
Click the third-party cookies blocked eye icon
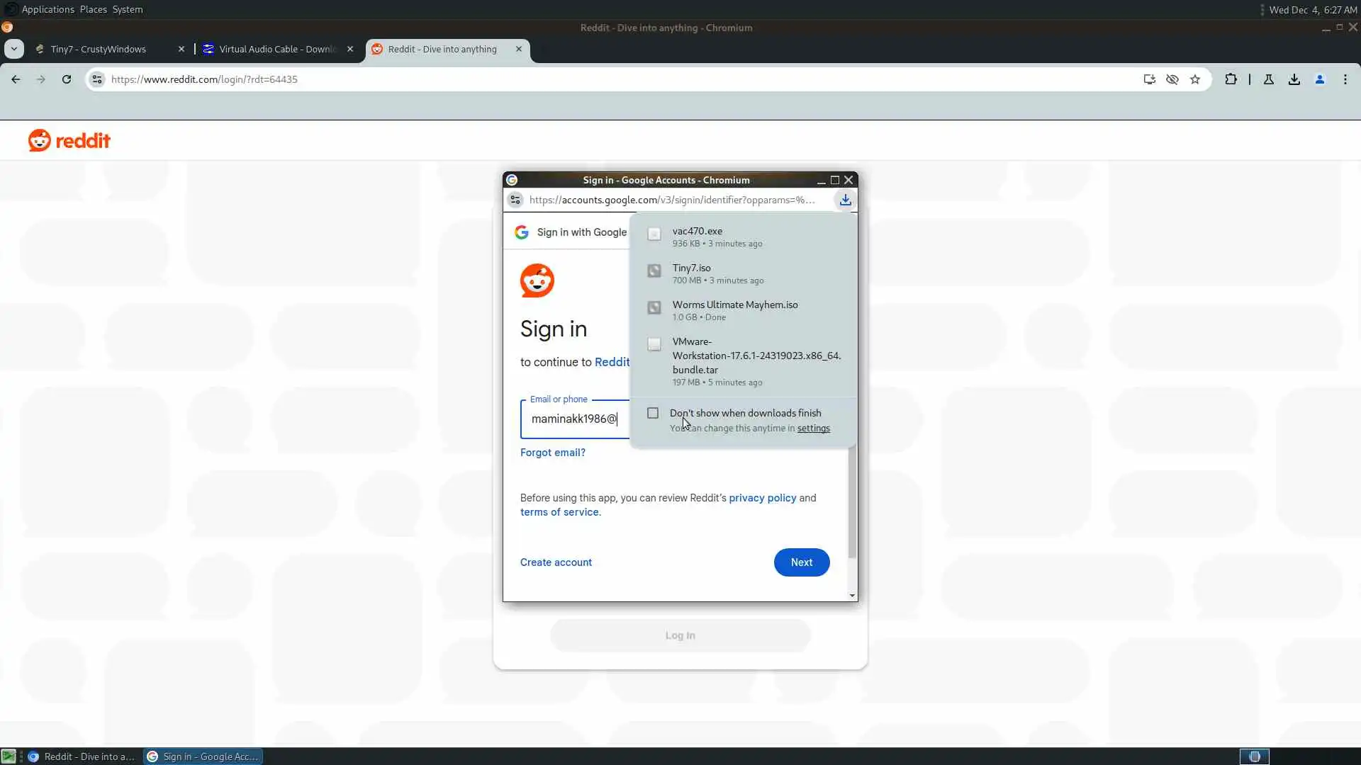(x=1172, y=79)
